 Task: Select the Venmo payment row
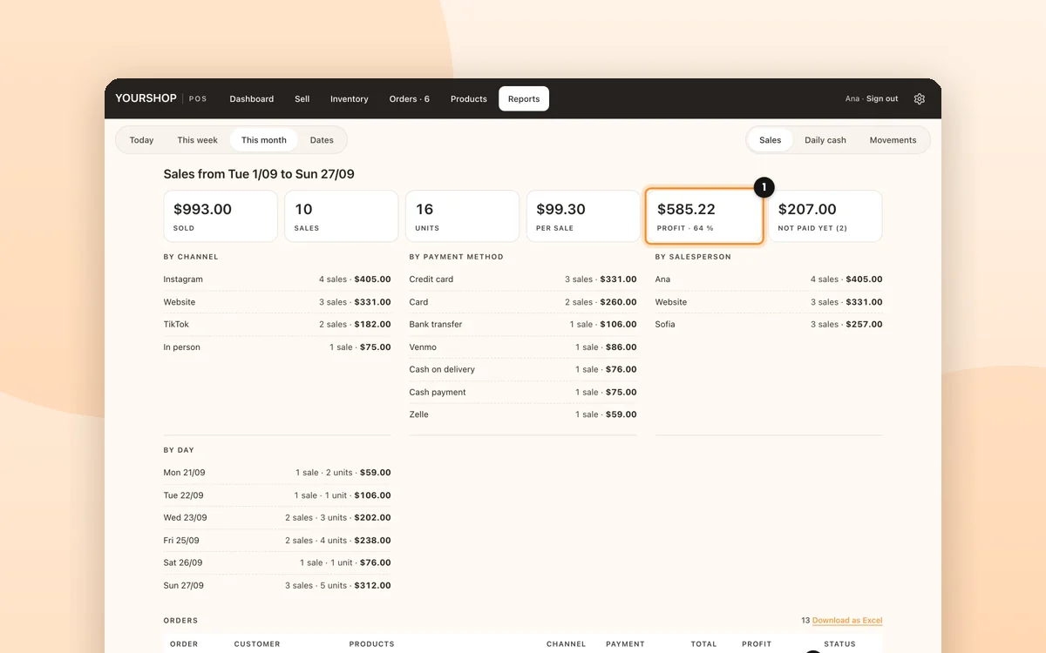click(523, 347)
